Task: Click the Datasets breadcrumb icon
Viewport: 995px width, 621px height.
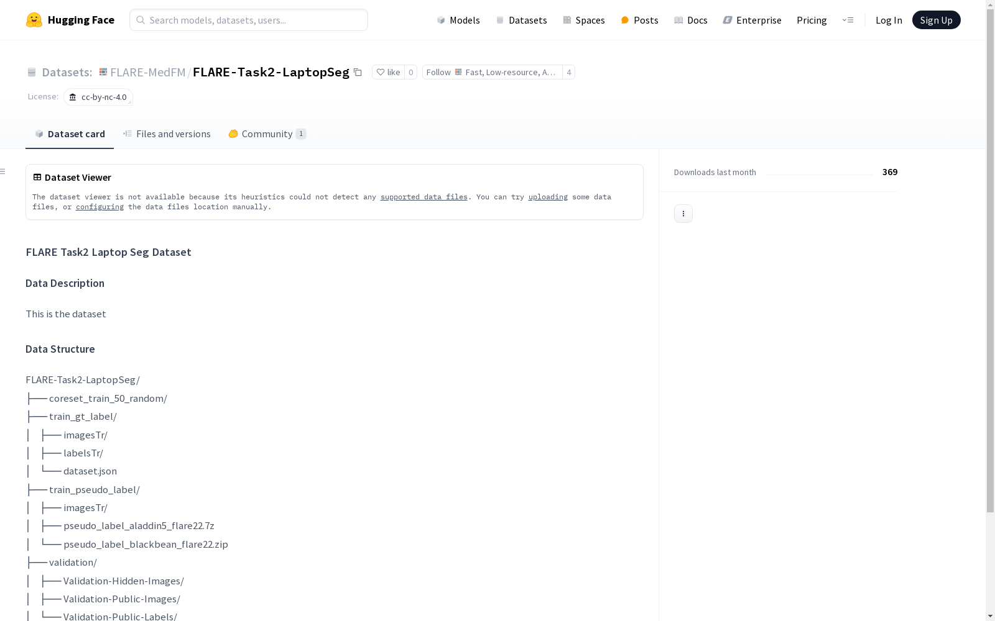Action: pos(32,72)
